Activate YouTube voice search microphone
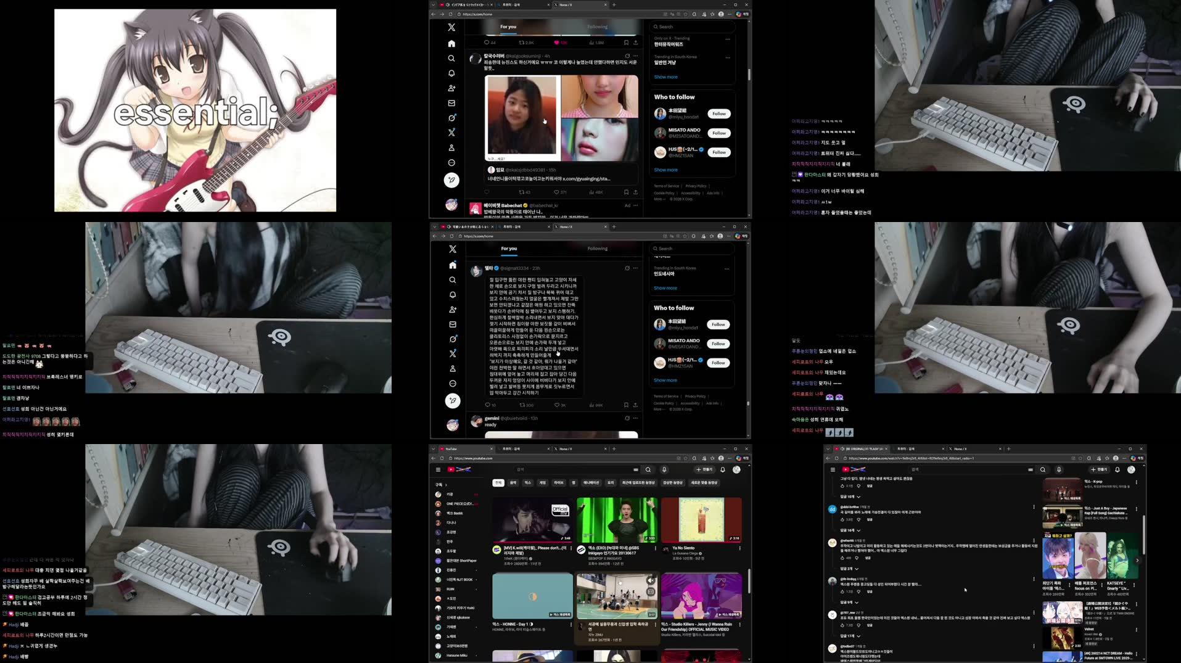The height and width of the screenshot is (663, 1181). pos(664,469)
